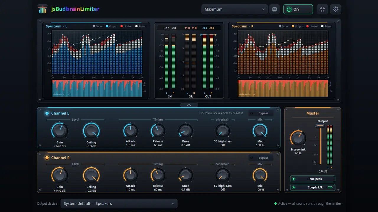
Task: Click the Channel R SC high-pass knob
Action: pos(223,175)
